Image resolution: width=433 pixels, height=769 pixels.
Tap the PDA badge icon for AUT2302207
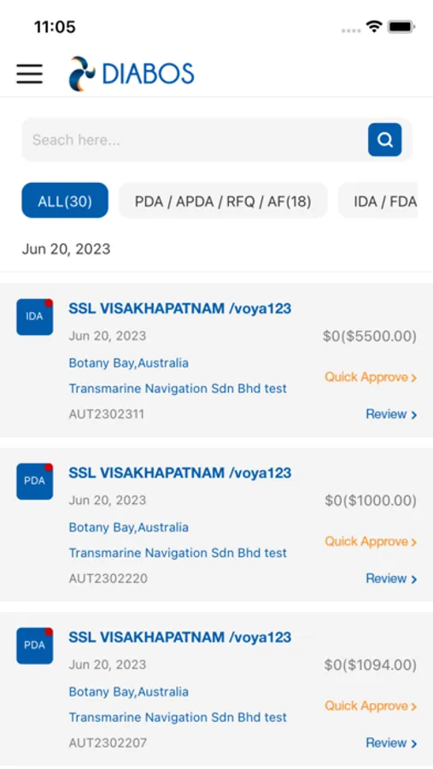click(34, 645)
